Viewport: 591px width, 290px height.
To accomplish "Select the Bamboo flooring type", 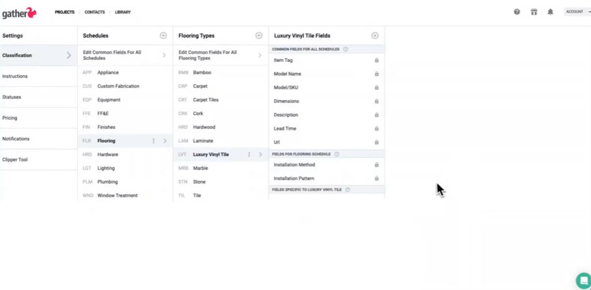I will (221, 72).
